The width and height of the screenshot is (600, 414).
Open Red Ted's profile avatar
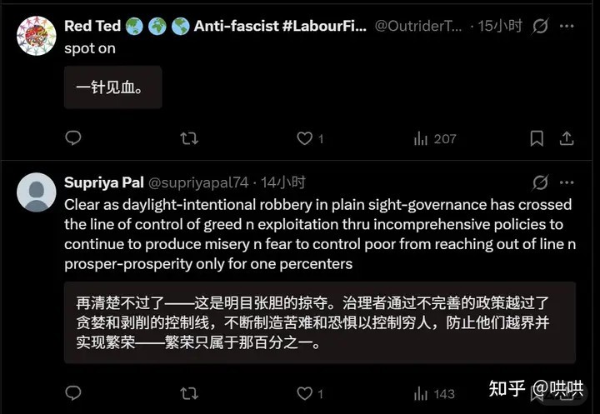coord(37,36)
